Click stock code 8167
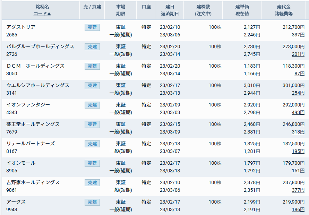Viewport: 309px width, 215px height. tap(12, 151)
